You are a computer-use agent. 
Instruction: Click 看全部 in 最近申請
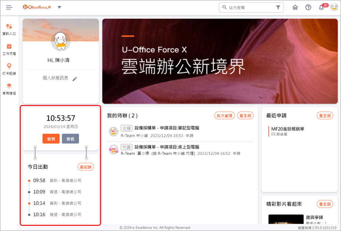[x=325, y=116]
